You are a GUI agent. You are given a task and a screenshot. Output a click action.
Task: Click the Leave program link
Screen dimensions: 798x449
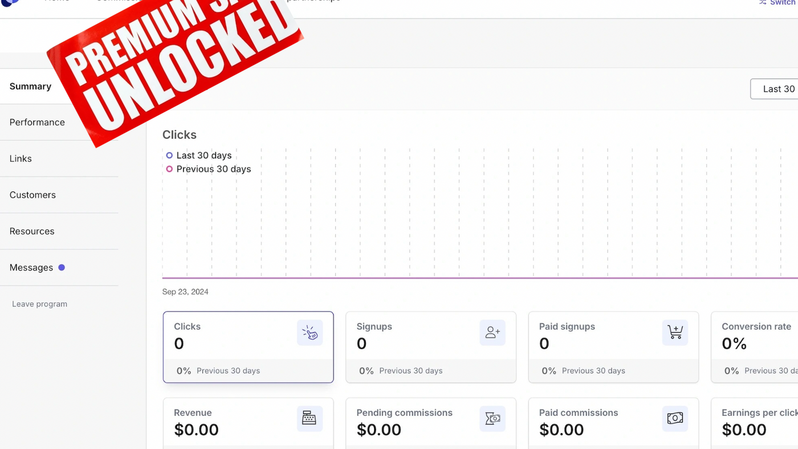(39, 304)
